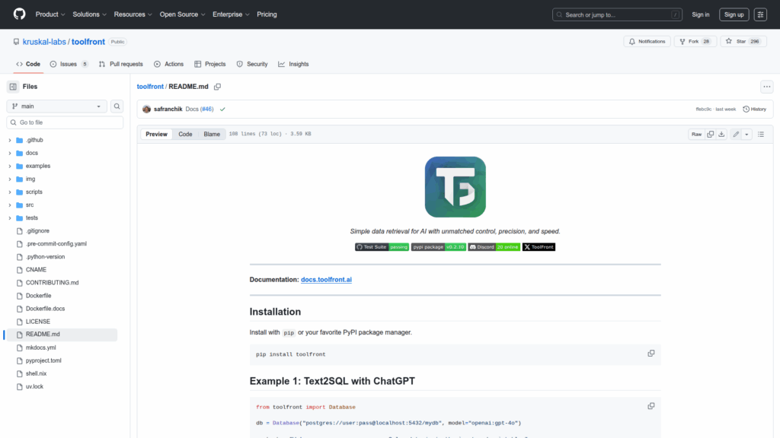
Task: Click the Sign in link
Action: (x=701, y=14)
